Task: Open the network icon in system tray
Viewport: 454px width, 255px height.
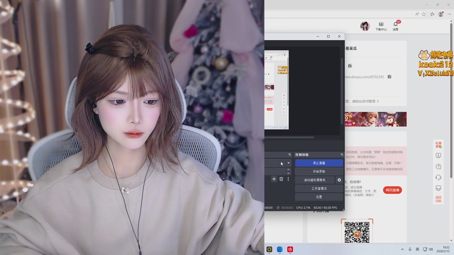Action: point(424,249)
